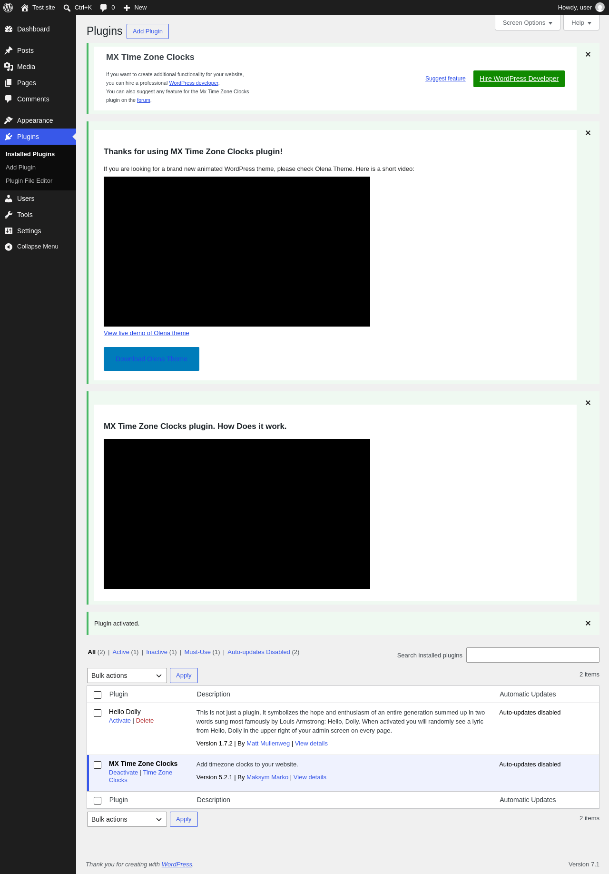This screenshot has height=874, width=609.
Task: Click the Add Plugin button beside the title
Action: click(x=147, y=31)
